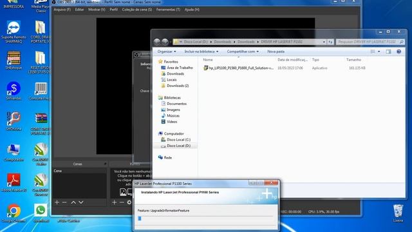The width and height of the screenshot is (412, 232).
Task: Select Vídeos in navigation pane
Action: tap(169, 122)
